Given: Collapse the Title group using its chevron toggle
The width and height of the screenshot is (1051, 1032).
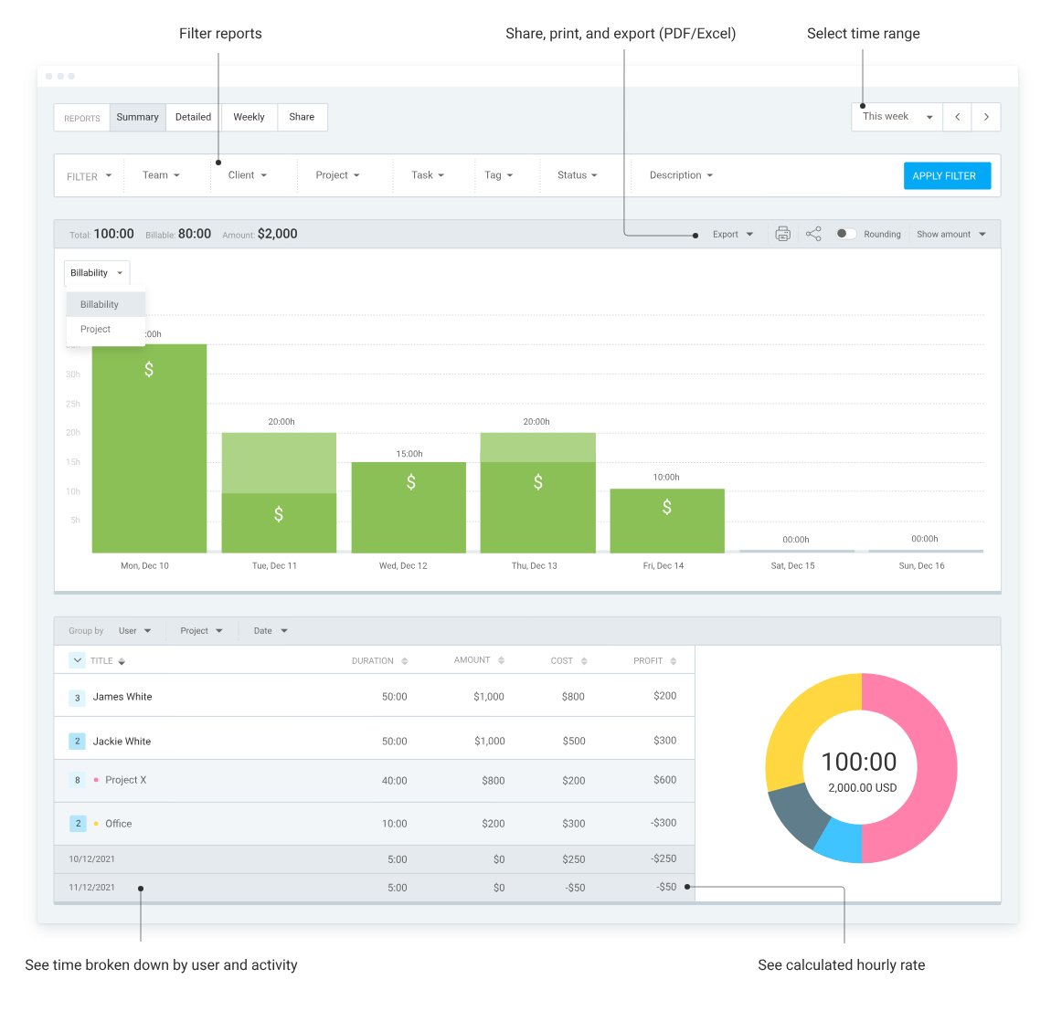Looking at the screenshot, I should [77, 659].
